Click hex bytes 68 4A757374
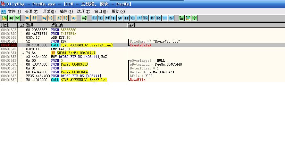 (x=37, y=34)
